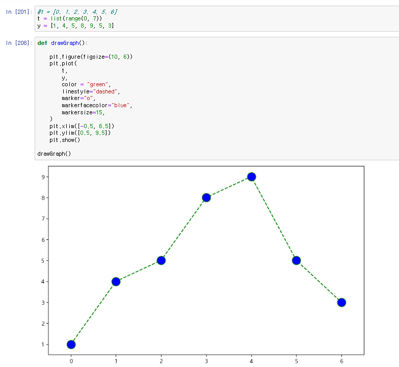Click the 'linestyle="dashed"' argument
The image size is (399, 367).
coord(91,91)
